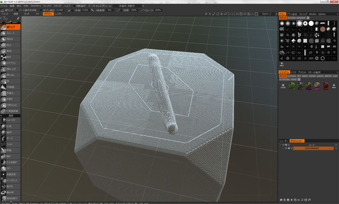Adjust the 深度 145% slider
The height and width of the screenshot is (204, 339).
(129, 11)
